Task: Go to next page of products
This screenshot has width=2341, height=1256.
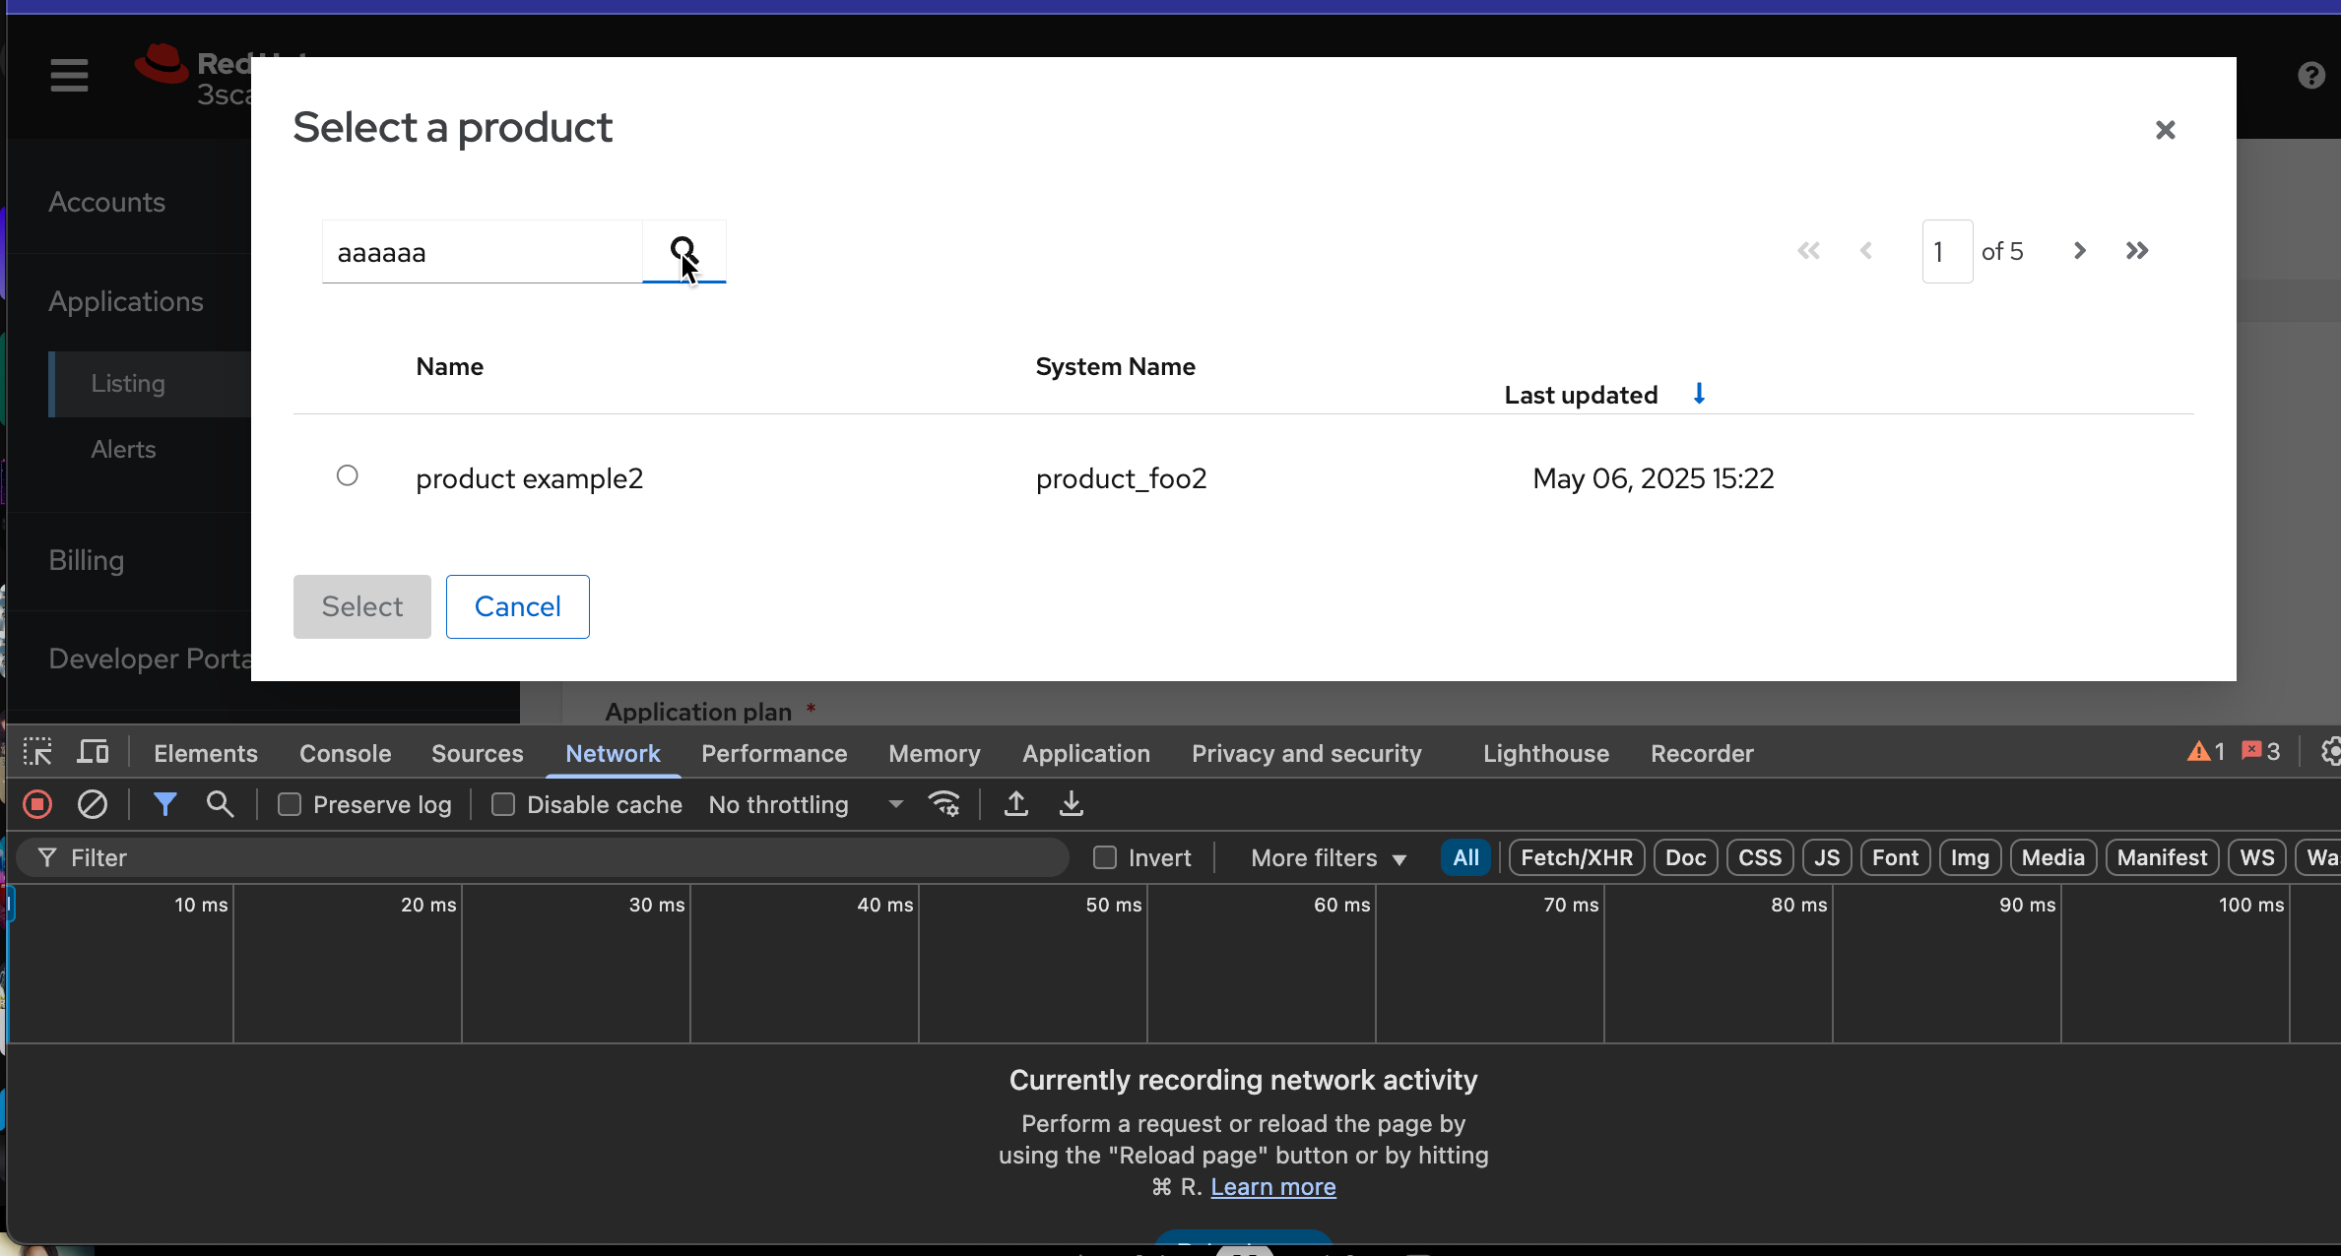Action: click(x=2079, y=251)
